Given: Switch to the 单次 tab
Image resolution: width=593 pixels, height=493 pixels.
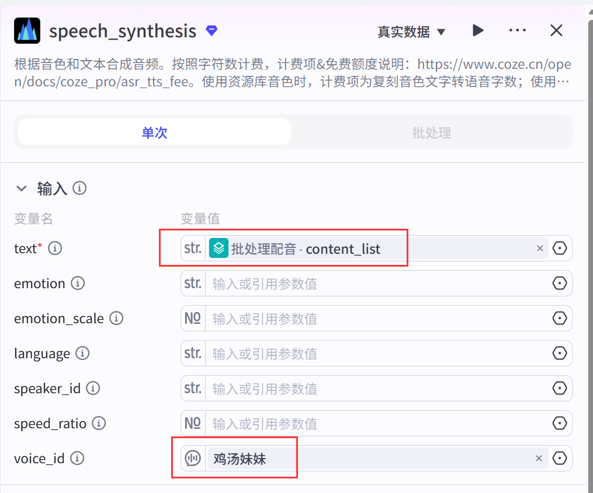Looking at the screenshot, I should [154, 132].
